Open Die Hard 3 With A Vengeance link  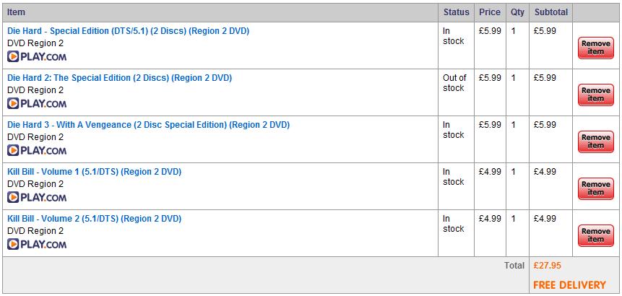[x=148, y=125]
